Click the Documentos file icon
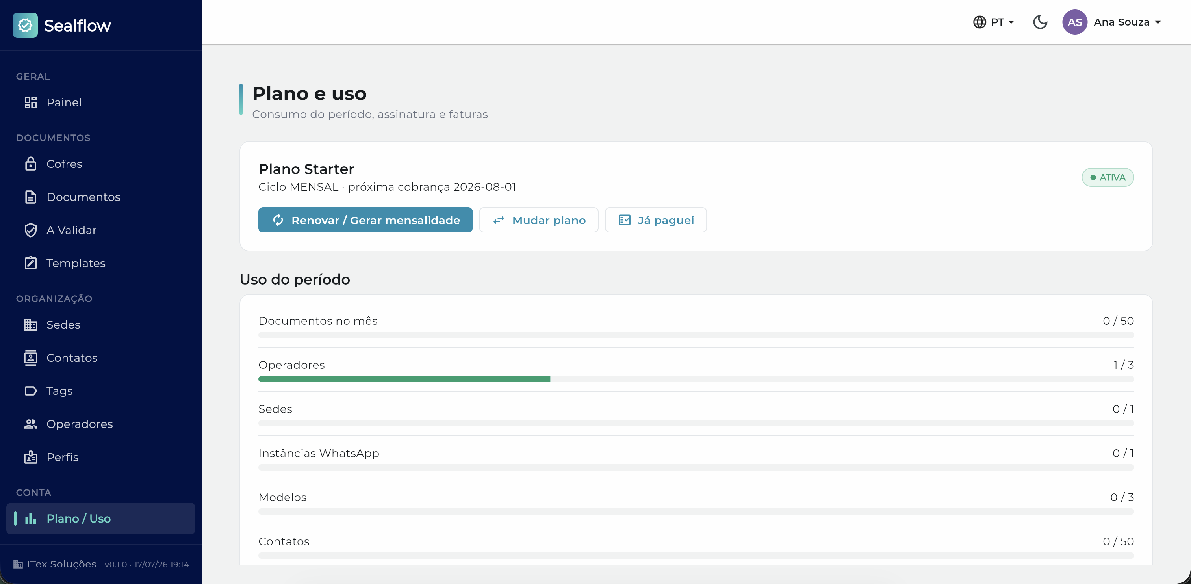This screenshot has width=1191, height=584. 30,197
